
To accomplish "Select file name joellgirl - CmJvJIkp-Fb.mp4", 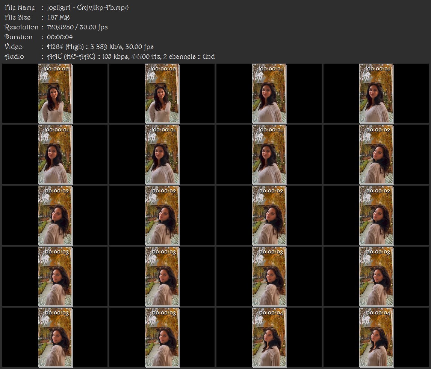I will [88, 8].
